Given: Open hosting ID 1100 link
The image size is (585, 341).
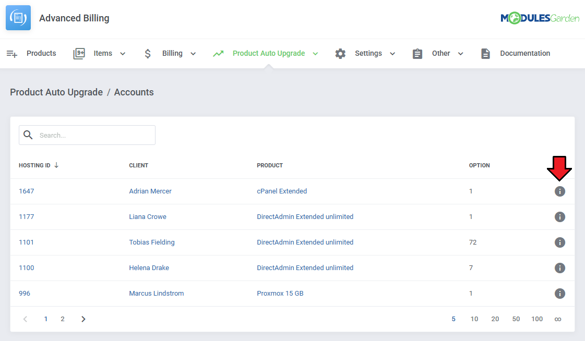Looking at the screenshot, I should click(27, 268).
